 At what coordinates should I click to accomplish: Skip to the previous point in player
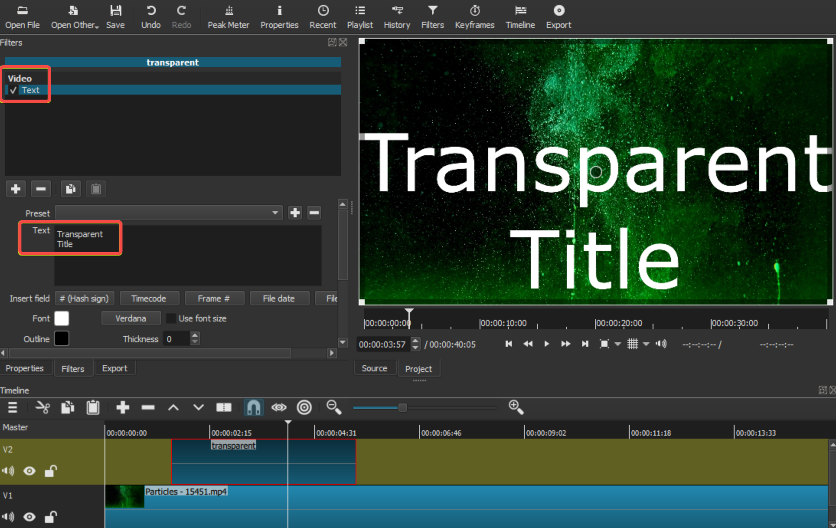click(x=508, y=344)
